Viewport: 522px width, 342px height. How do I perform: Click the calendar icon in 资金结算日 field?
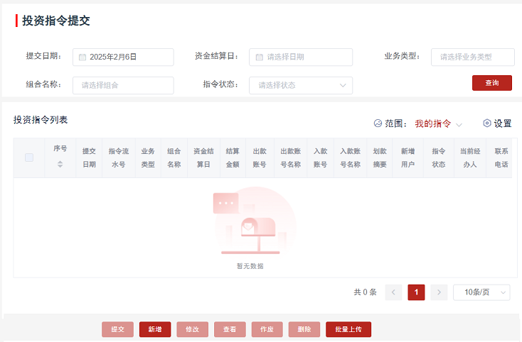pos(260,57)
